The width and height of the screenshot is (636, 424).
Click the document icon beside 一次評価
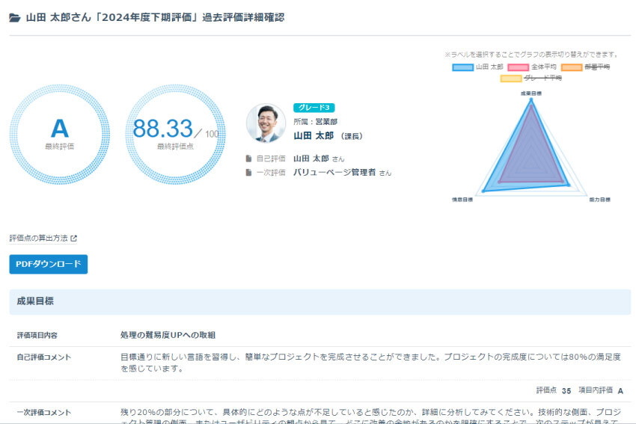pos(248,173)
